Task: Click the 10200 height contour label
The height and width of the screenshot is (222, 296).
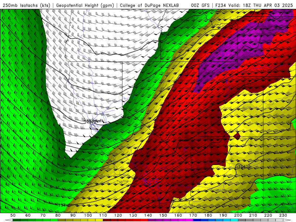Action: pyautogui.click(x=90, y=121)
